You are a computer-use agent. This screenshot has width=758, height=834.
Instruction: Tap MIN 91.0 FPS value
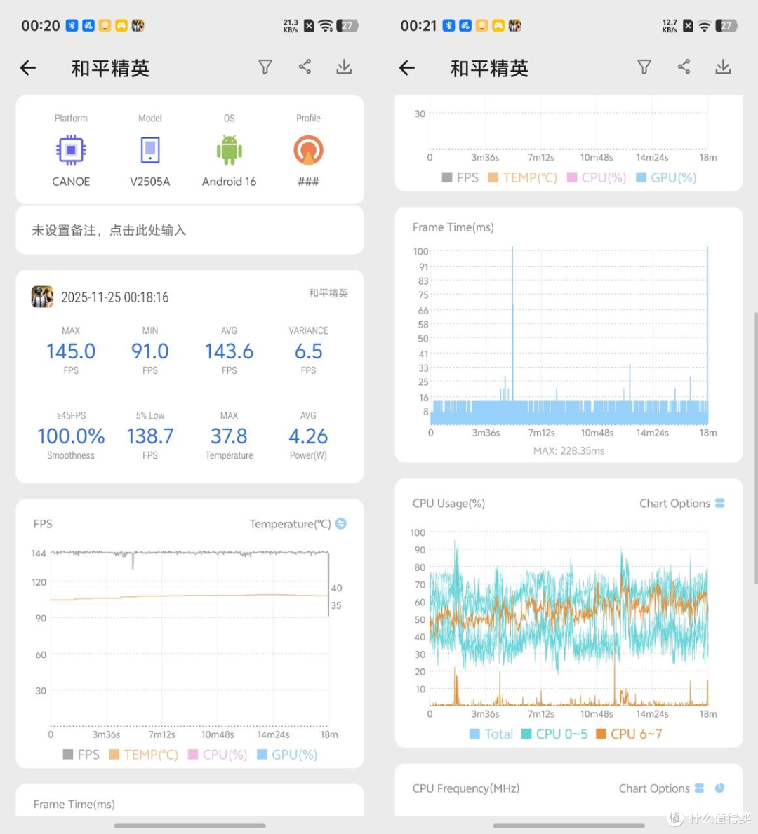click(150, 351)
